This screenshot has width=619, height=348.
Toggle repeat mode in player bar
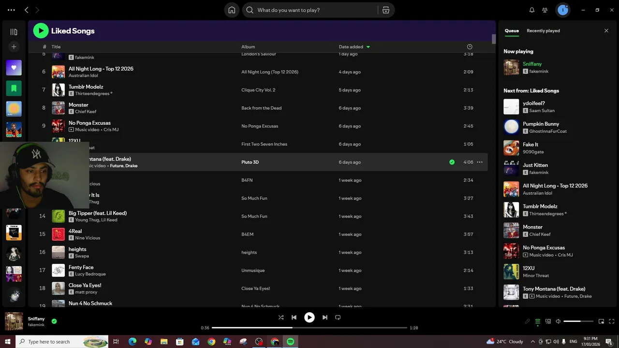[x=338, y=318]
